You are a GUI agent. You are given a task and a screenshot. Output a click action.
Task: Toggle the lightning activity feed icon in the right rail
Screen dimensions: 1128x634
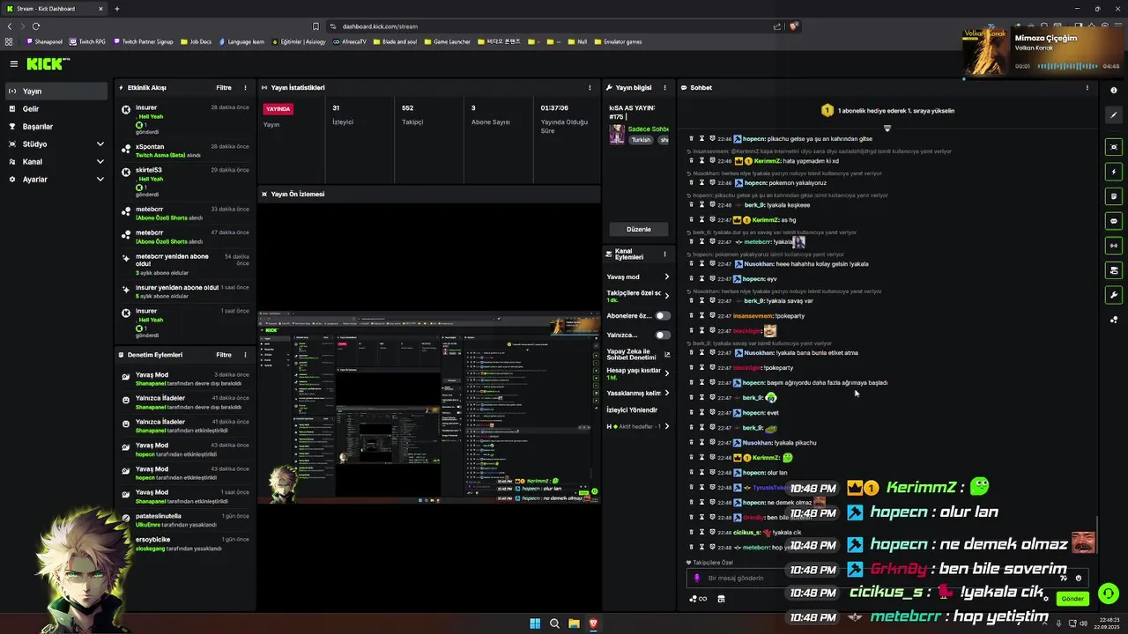1114,172
